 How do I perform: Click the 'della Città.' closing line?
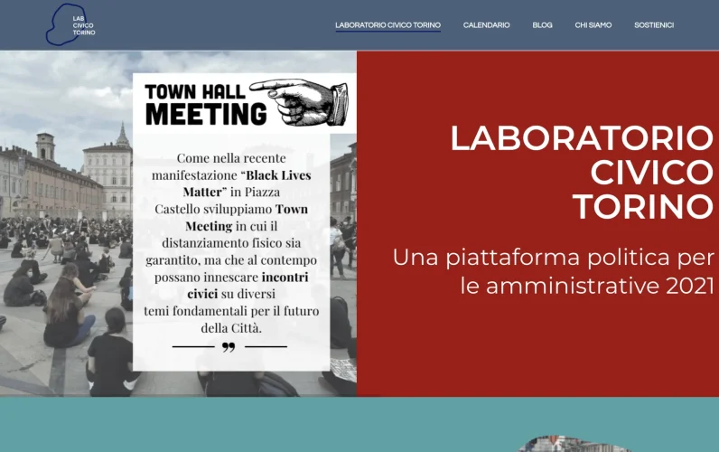(231, 328)
